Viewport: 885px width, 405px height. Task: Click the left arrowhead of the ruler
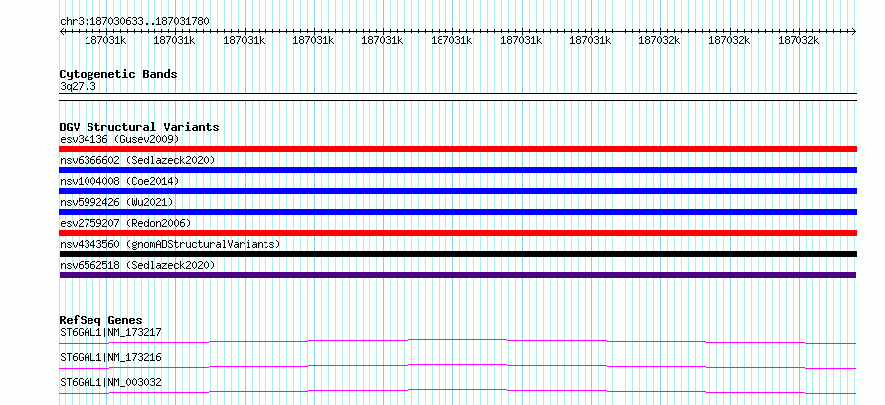coord(62,32)
